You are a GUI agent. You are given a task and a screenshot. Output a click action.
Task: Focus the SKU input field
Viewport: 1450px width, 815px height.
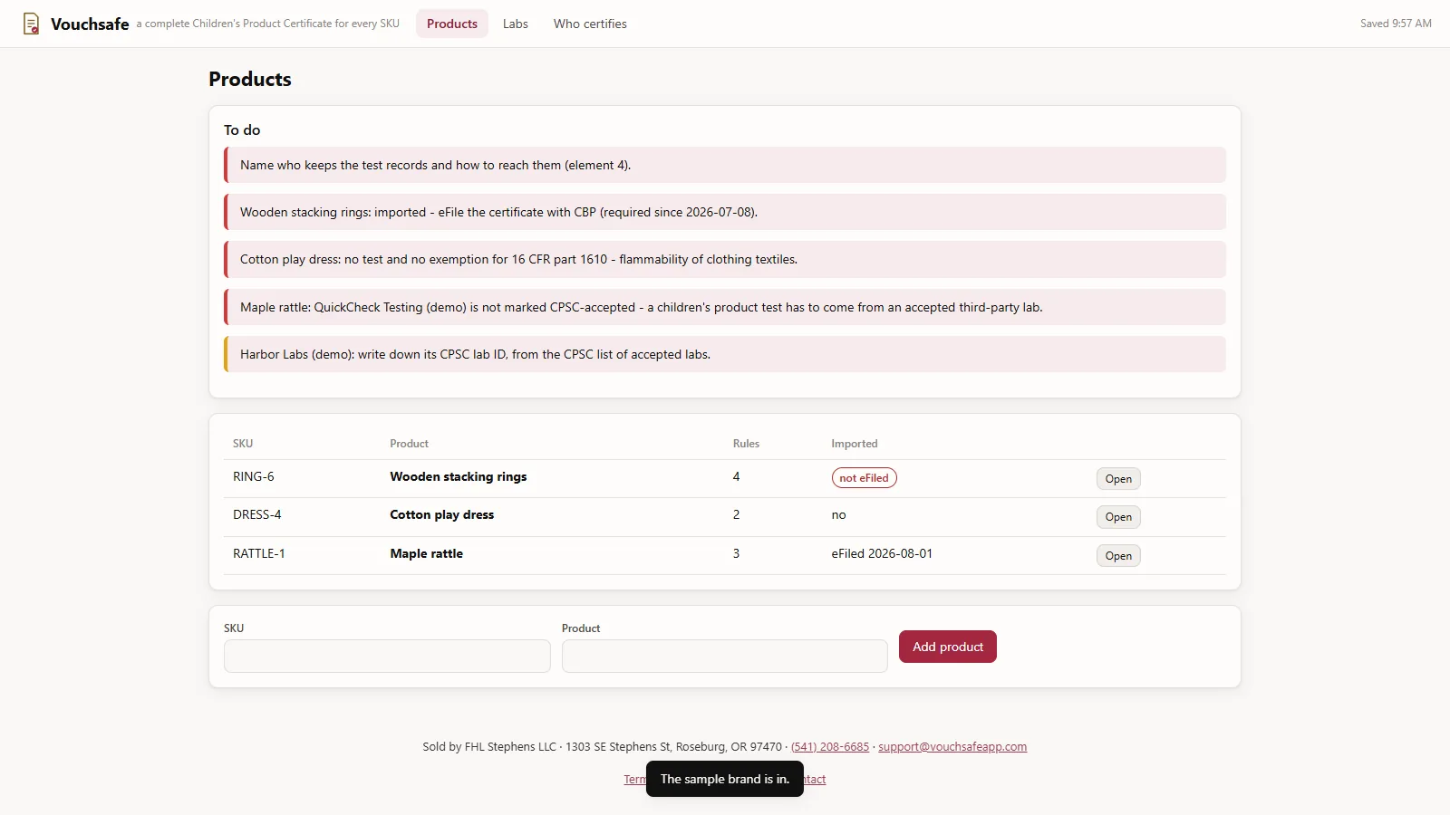[x=387, y=657]
